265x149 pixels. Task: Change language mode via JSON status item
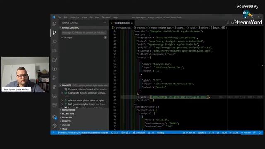click(x=224, y=132)
